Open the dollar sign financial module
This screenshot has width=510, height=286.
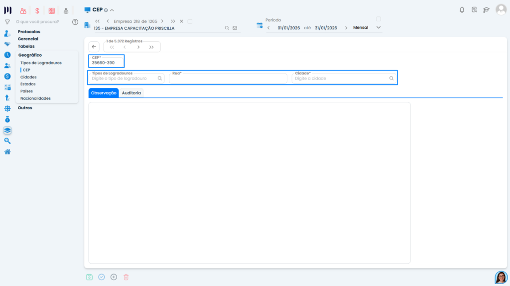click(x=37, y=11)
